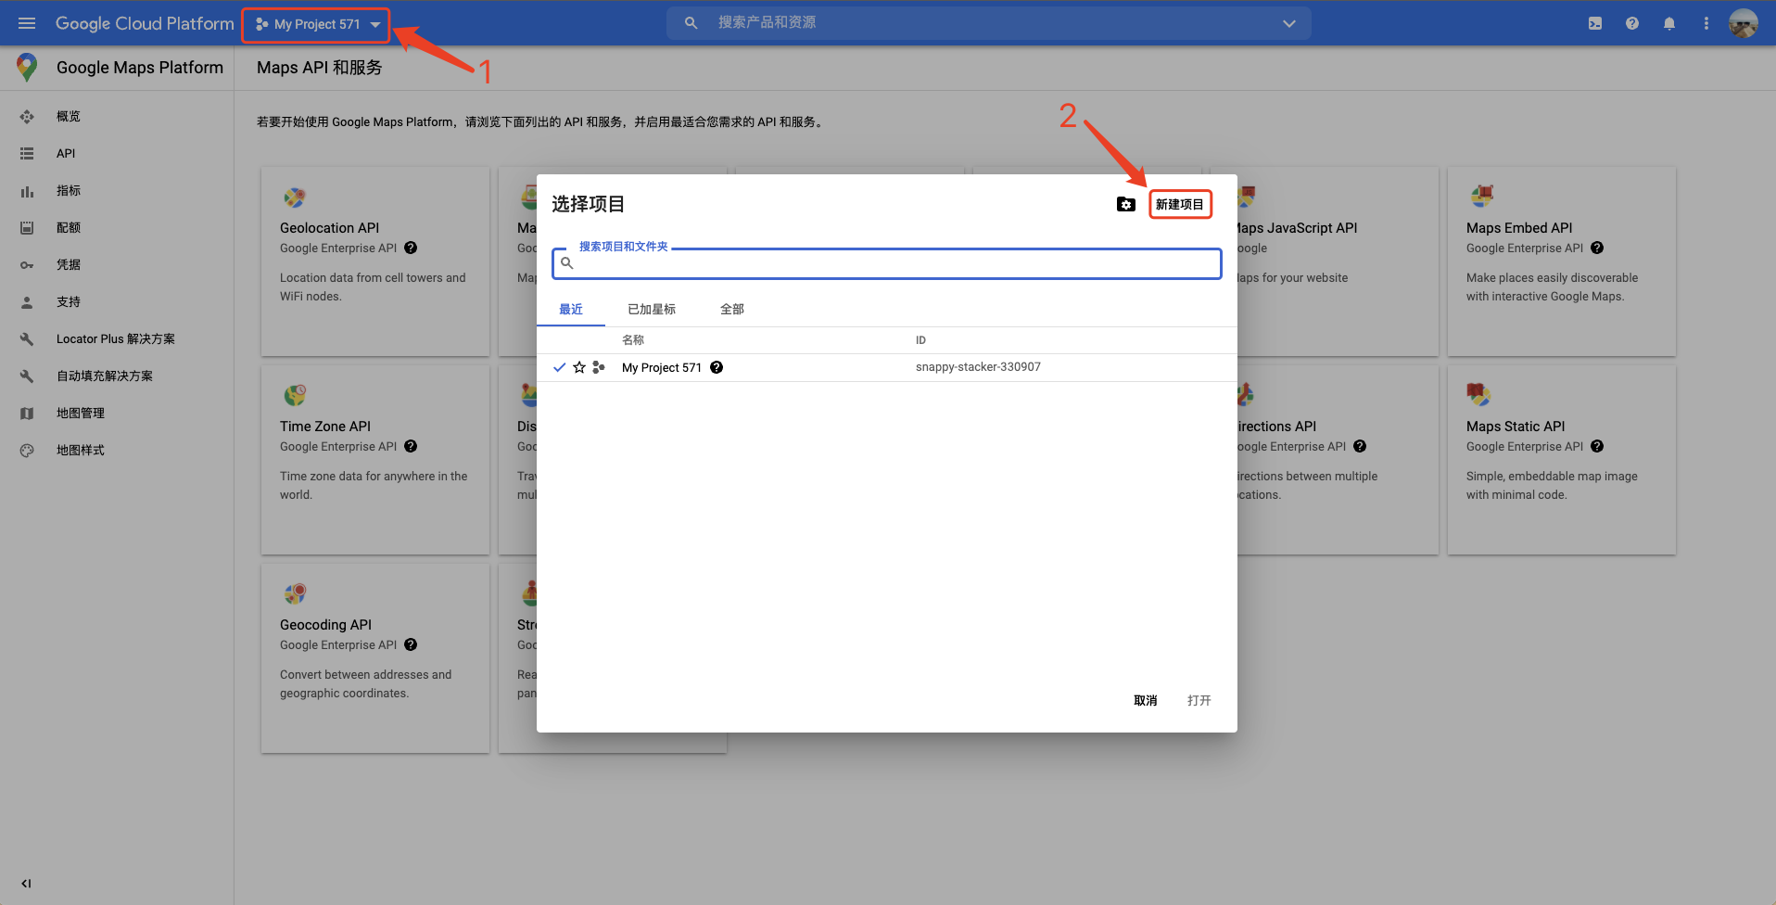Select My Project 571 in the list
The image size is (1776, 905).
pyautogui.click(x=661, y=367)
